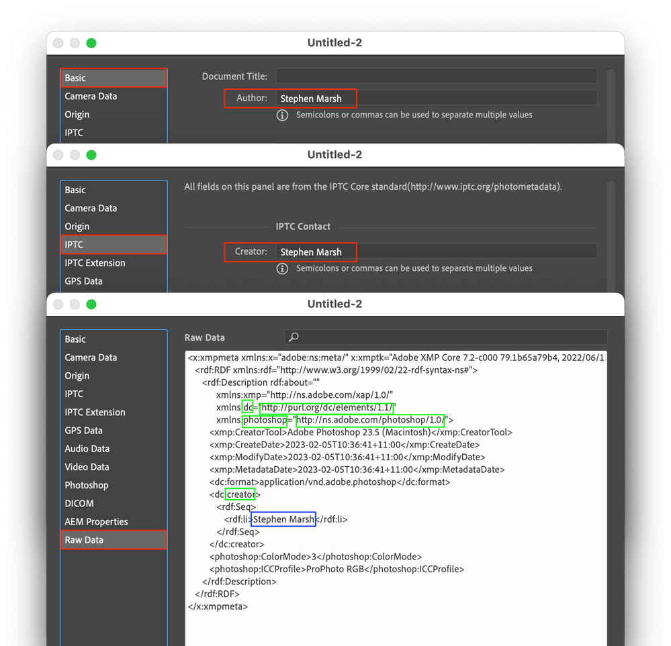This screenshot has width=671, height=646.
Task: Click info icon below Creator field
Action: 282,268
